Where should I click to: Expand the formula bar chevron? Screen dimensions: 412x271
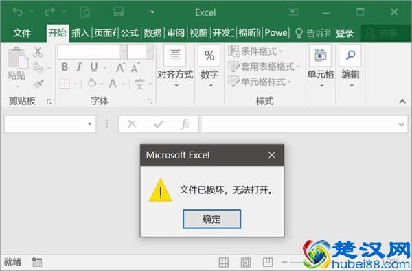pyautogui.click(x=401, y=124)
